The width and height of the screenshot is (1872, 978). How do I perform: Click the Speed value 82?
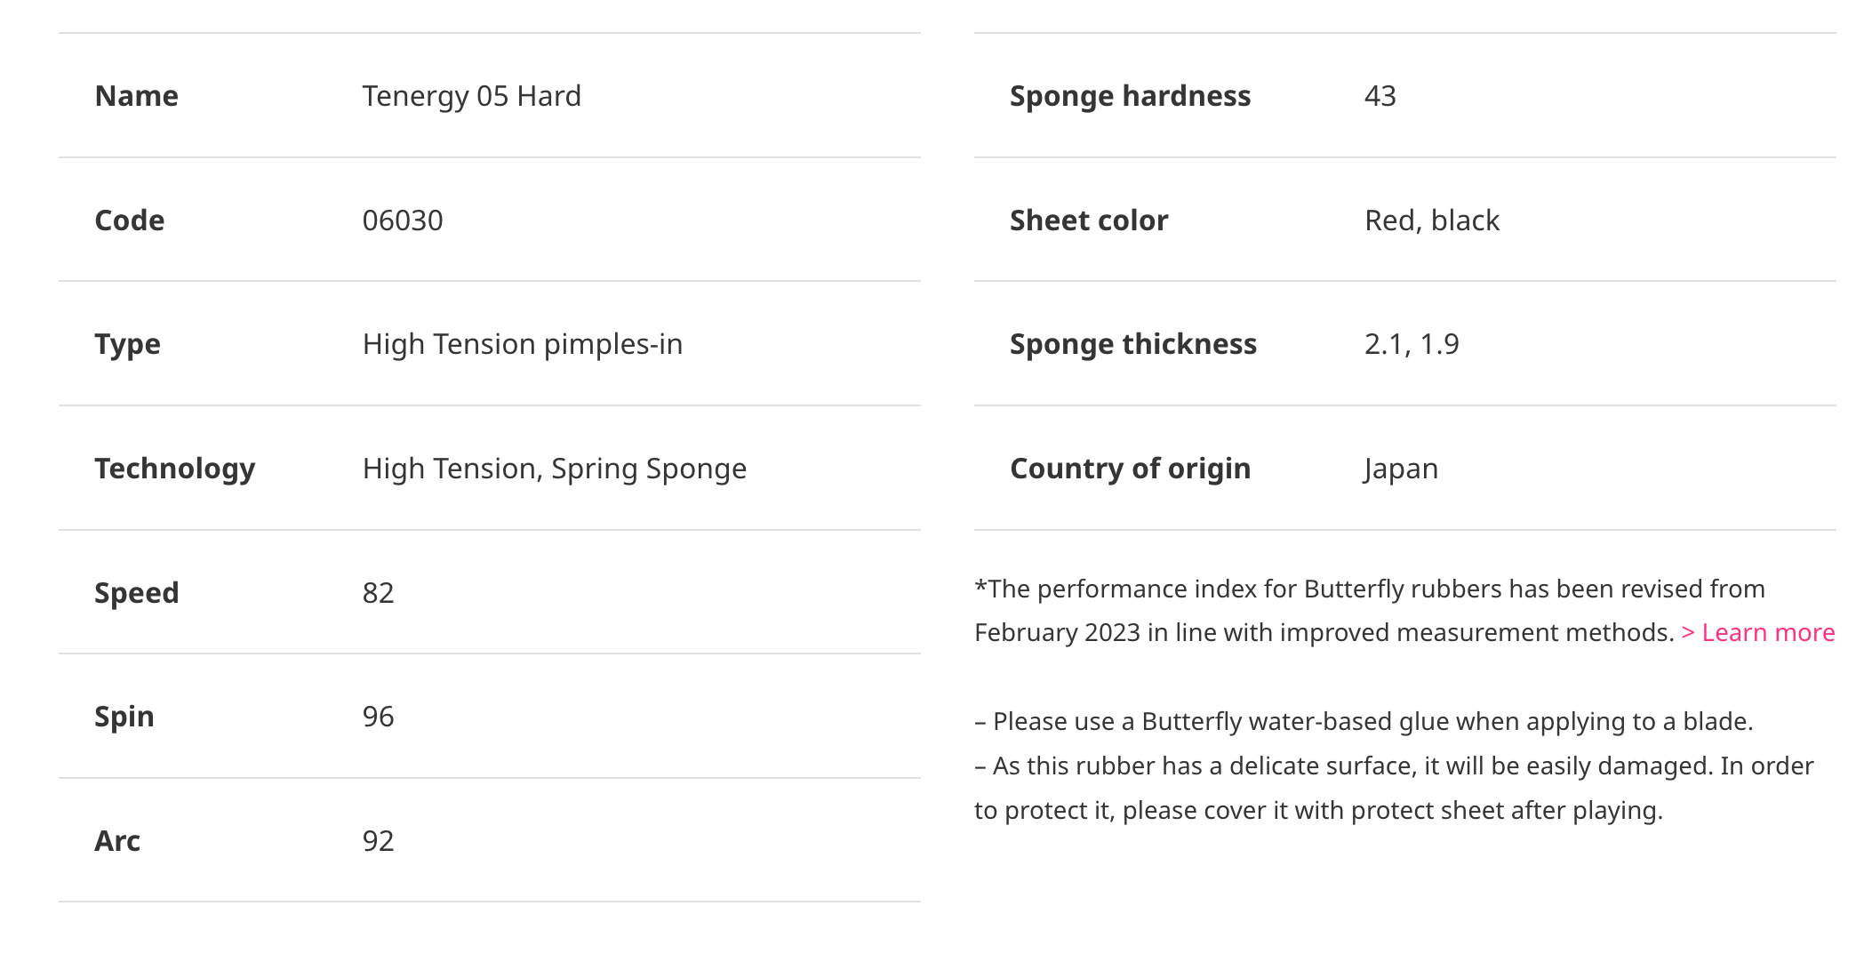tap(378, 593)
